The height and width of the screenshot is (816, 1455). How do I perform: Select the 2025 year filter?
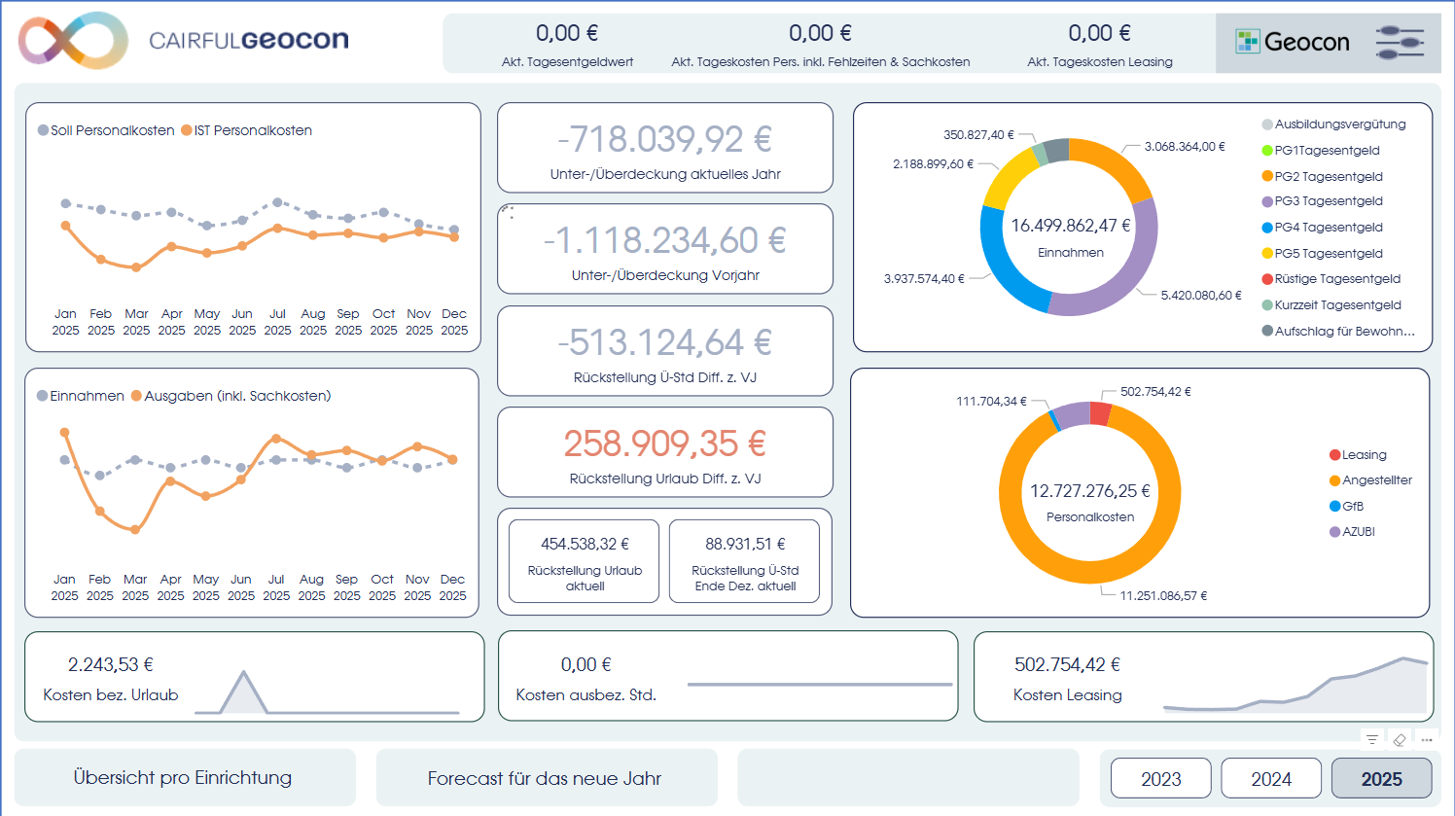click(x=1381, y=779)
